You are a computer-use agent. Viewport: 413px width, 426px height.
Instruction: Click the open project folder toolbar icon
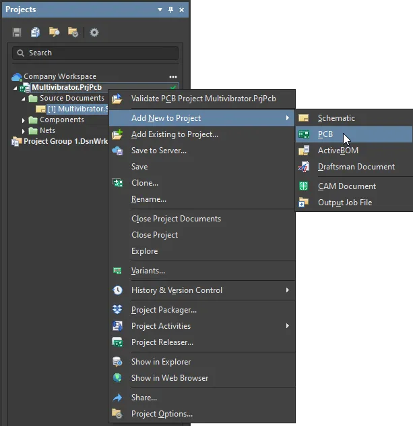tap(54, 32)
